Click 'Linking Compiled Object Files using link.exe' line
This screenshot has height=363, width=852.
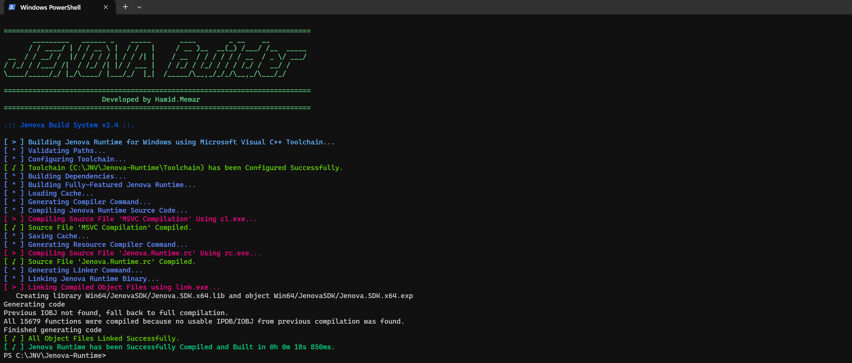point(112,287)
